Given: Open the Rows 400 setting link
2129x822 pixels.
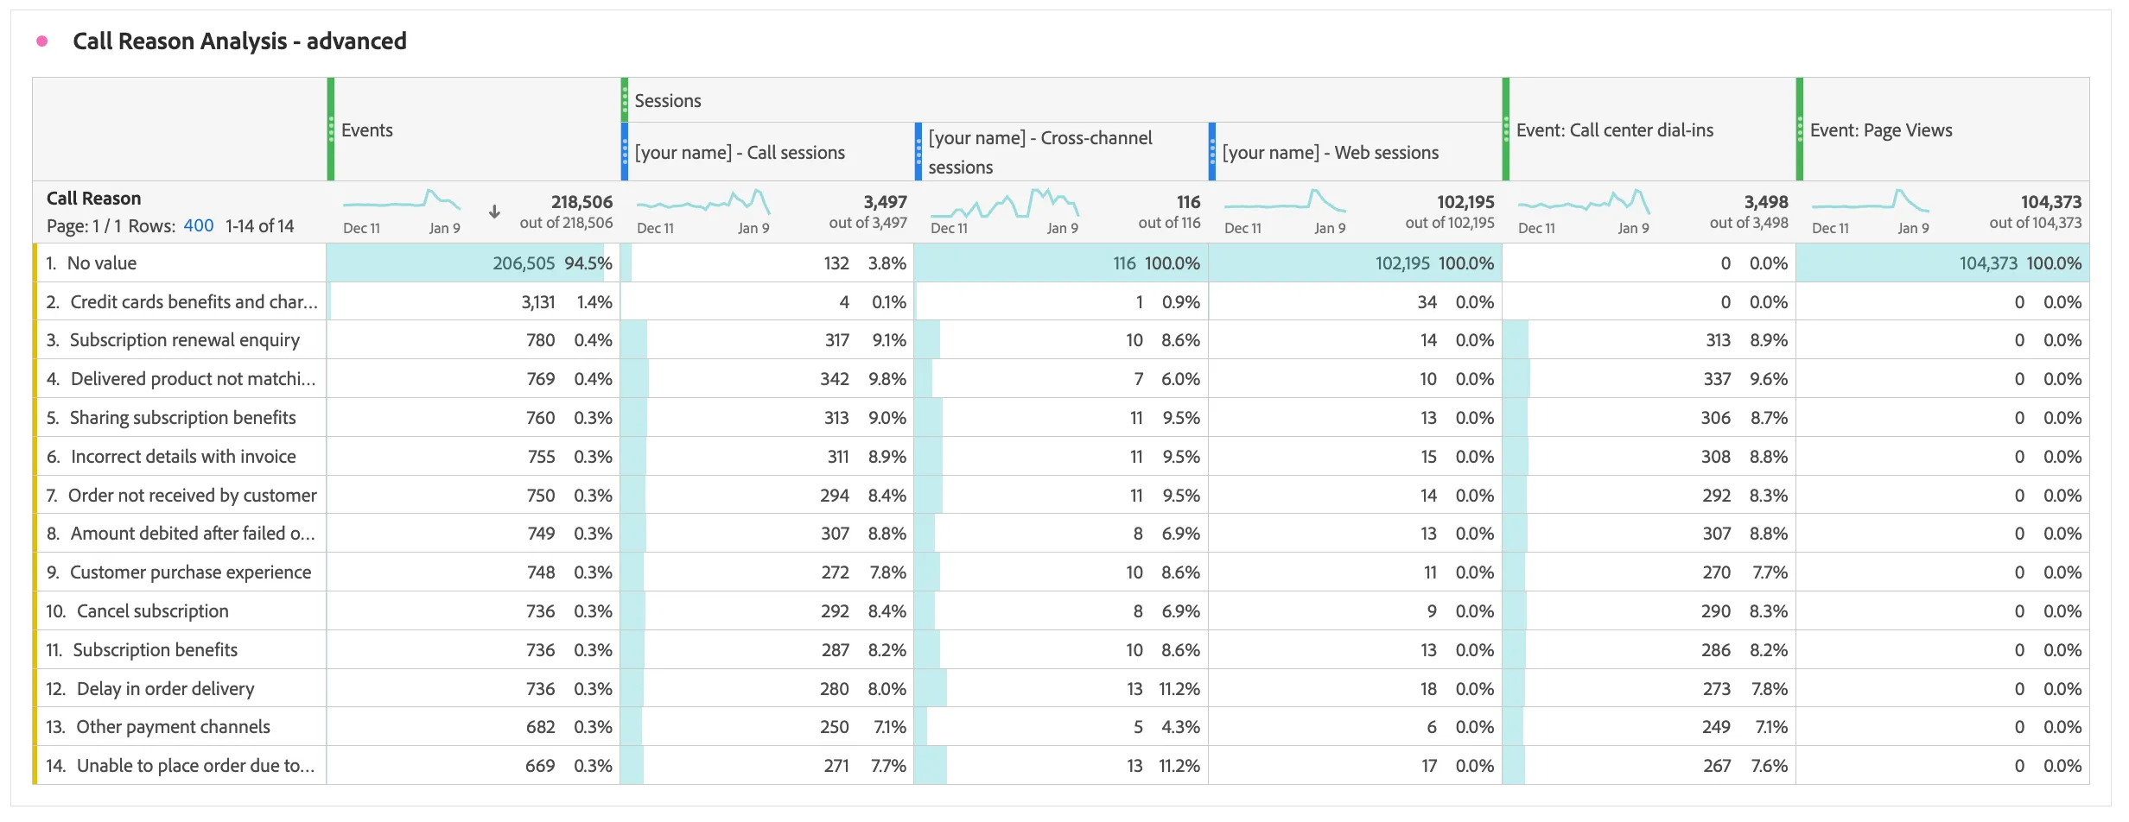Looking at the screenshot, I should (x=198, y=225).
